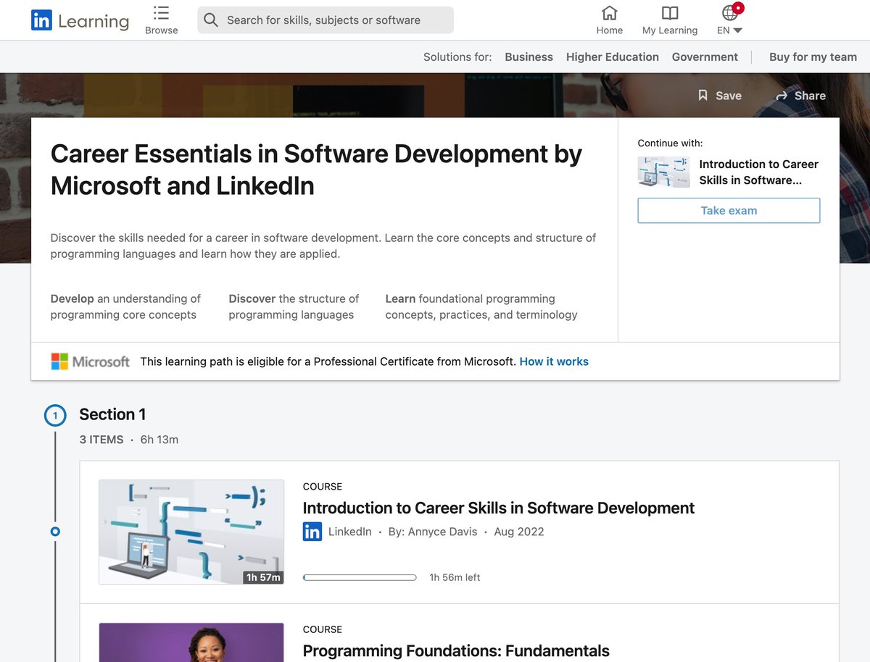Click the Take exam button
This screenshot has width=870, height=662.
[x=729, y=211]
